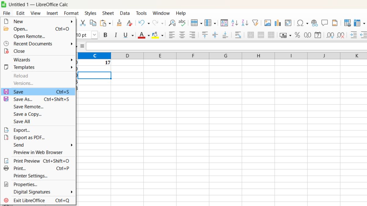Click the Freeze Rows and Columns icon

357,23
